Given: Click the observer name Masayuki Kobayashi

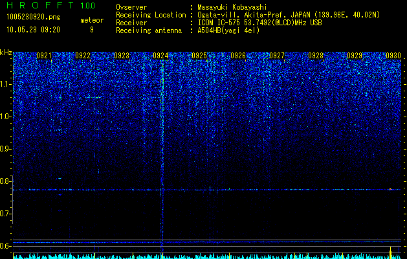Looking at the screenshot, I should (x=232, y=7).
